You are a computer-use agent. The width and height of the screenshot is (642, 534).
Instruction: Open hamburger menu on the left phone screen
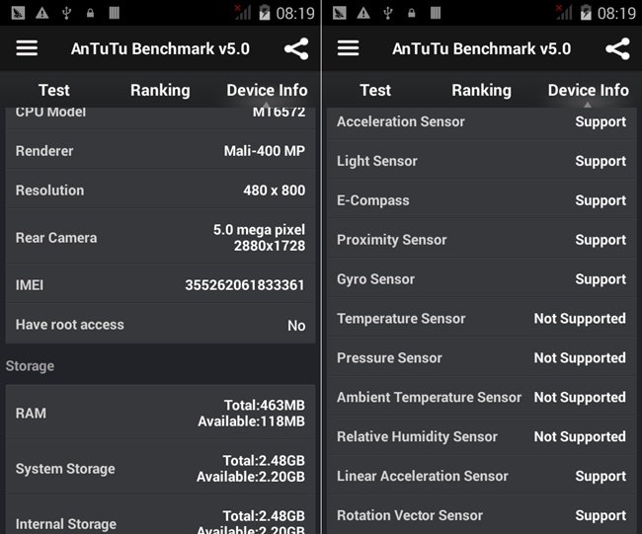27,48
